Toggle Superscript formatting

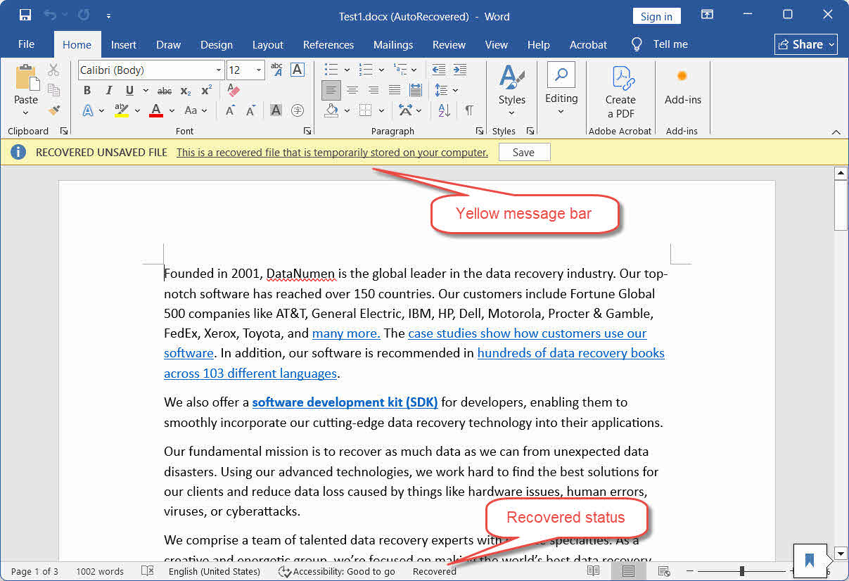pyautogui.click(x=206, y=91)
